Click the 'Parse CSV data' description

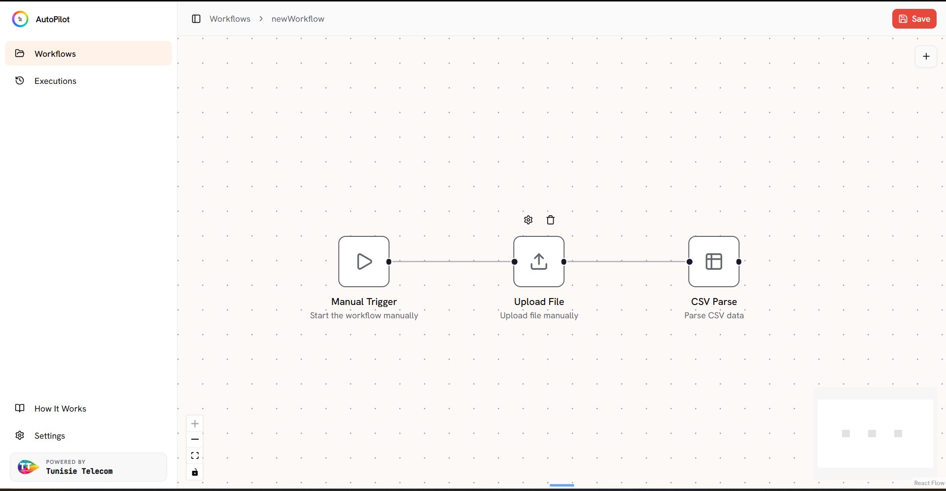714,315
